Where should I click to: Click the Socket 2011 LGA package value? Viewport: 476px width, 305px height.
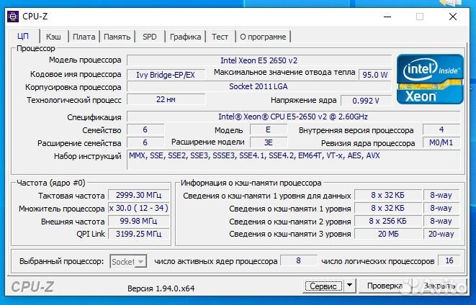(x=259, y=87)
